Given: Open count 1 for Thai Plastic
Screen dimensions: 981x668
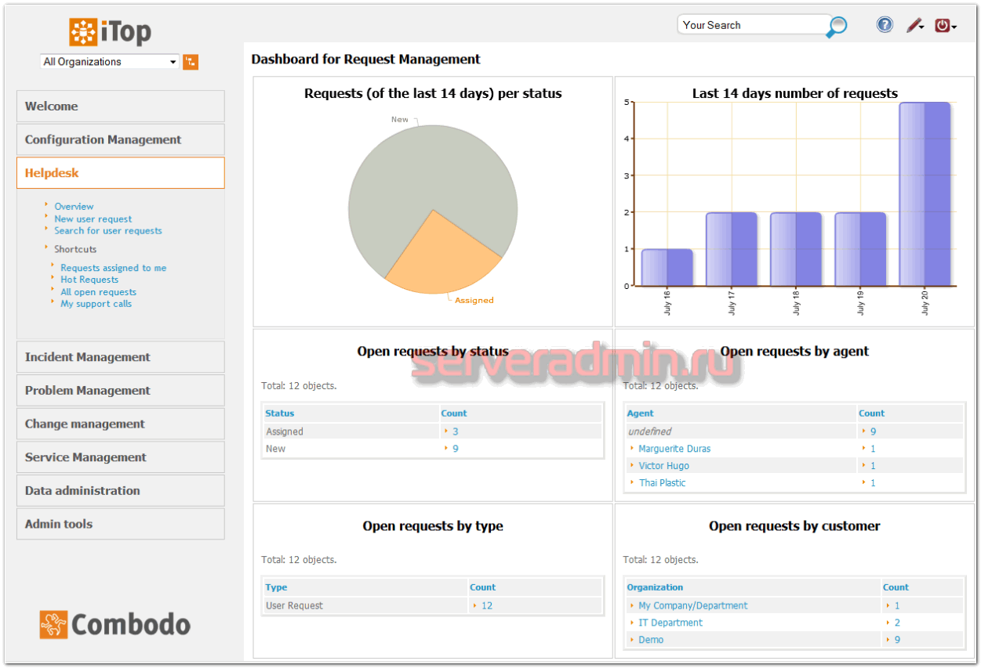Looking at the screenshot, I should click(x=873, y=483).
